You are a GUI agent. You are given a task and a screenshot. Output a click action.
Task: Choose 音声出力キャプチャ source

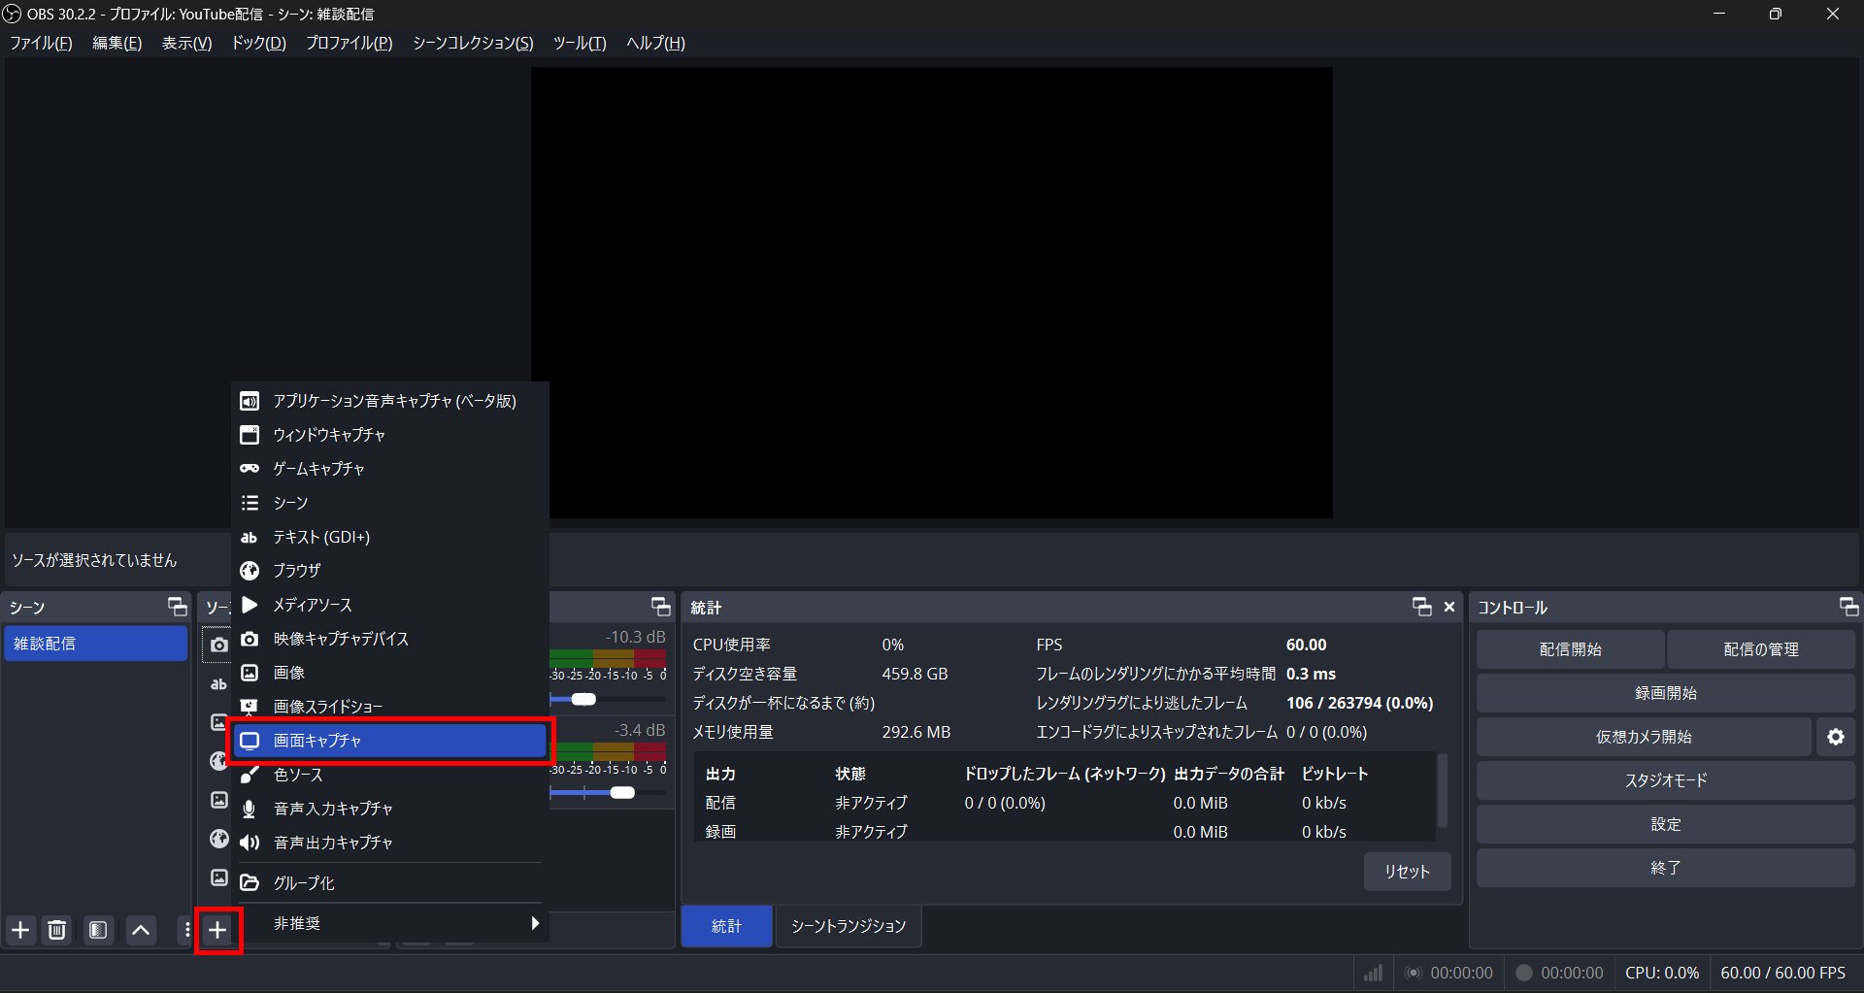[390, 843]
